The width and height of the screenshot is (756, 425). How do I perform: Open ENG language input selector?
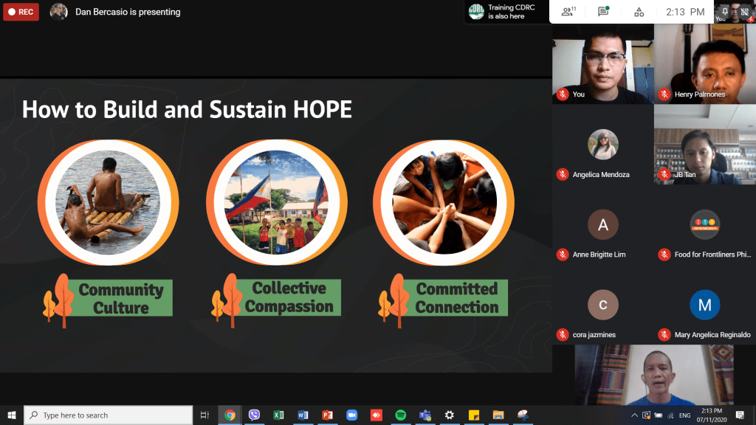685,415
